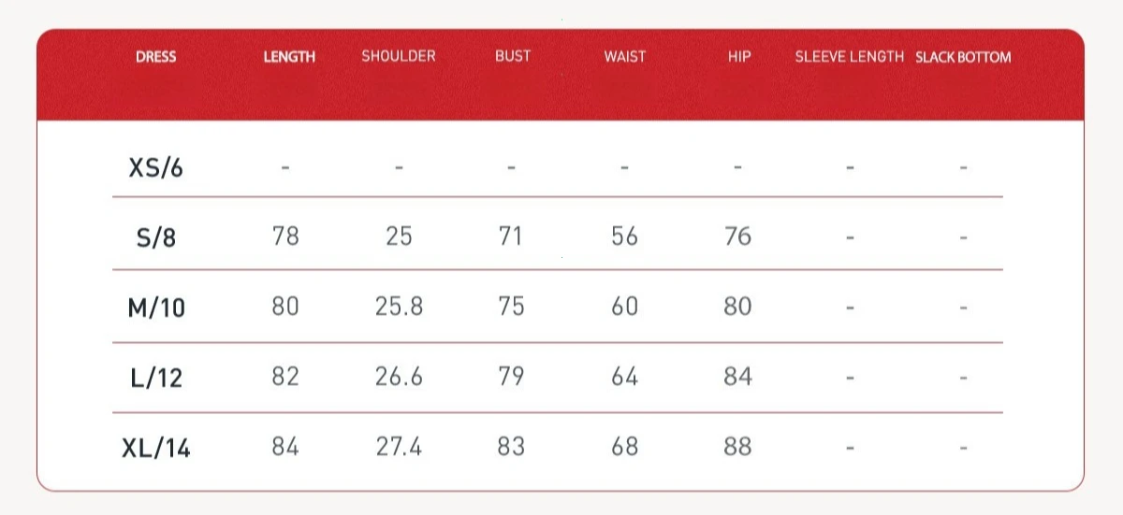Select the HIP column header
Screen dimensions: 1123x515
(739, 56)
